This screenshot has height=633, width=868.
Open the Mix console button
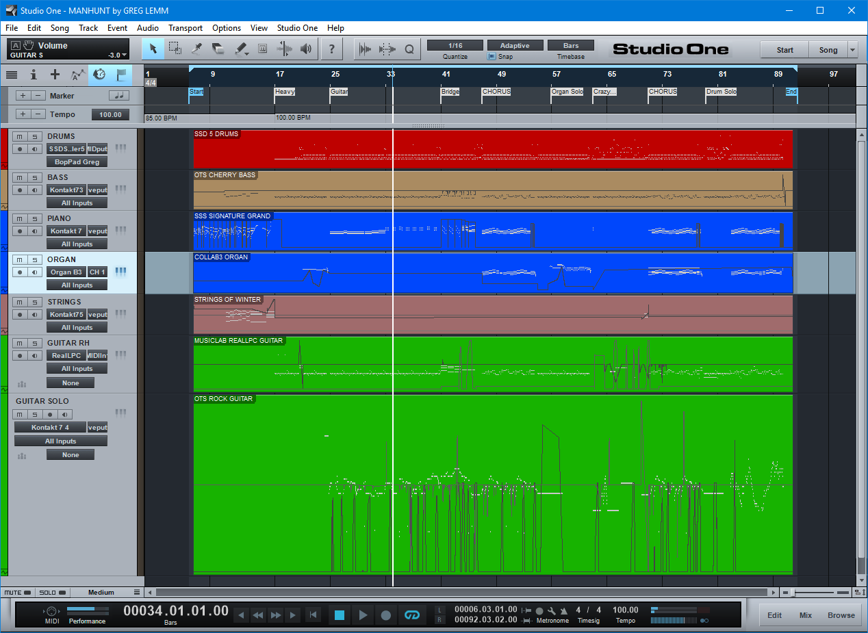point(806,615)
